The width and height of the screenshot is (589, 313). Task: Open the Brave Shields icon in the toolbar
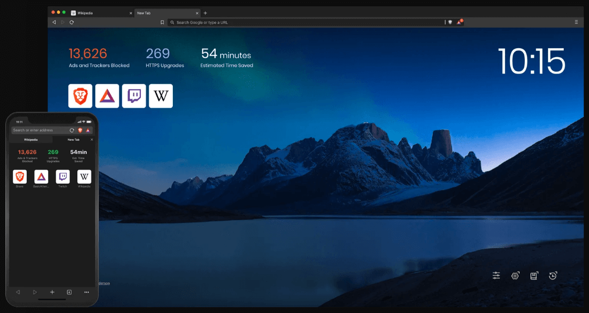(450, 22)
